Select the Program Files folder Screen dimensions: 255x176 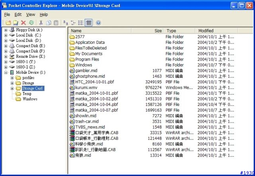pos(87,59)
